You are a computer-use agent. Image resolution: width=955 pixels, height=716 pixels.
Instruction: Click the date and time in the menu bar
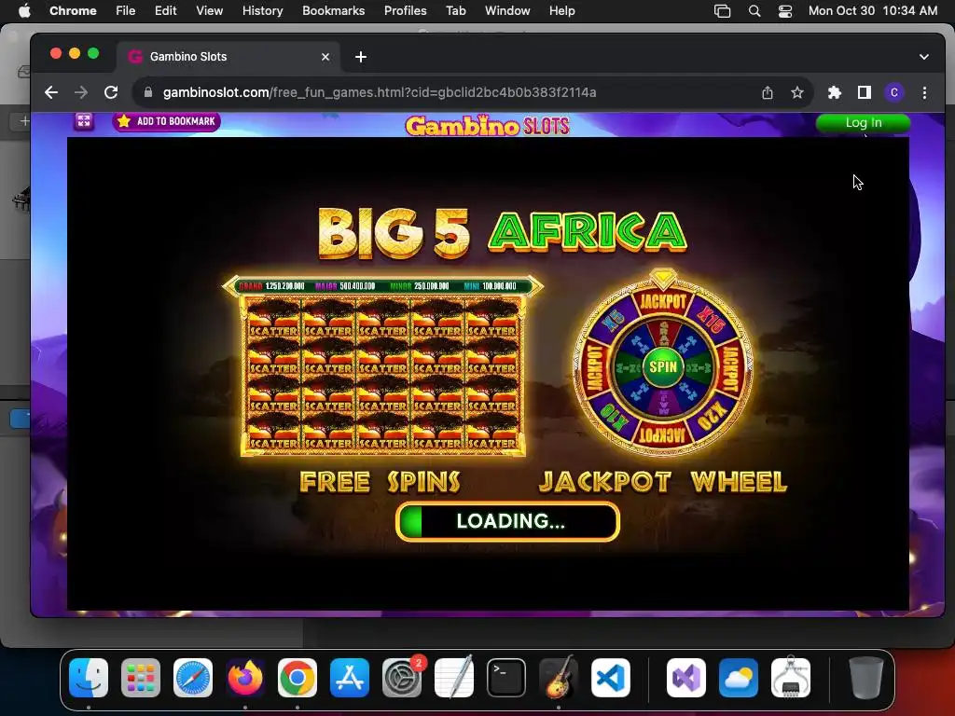873,10
